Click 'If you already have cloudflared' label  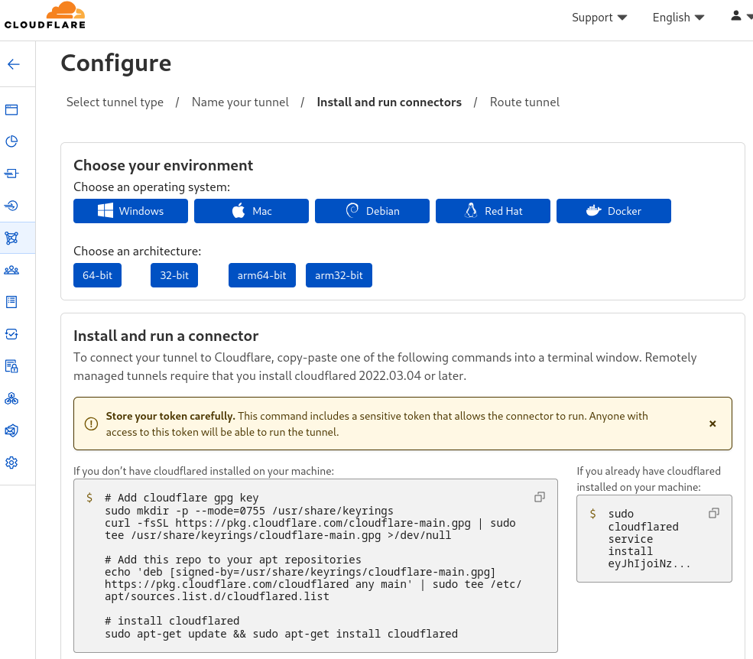[x=648, y=479]
